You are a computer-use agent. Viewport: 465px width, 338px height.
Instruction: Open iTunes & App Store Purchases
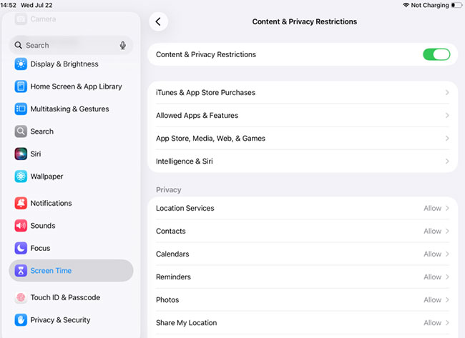pyautogui.click(x=303, y=92)
